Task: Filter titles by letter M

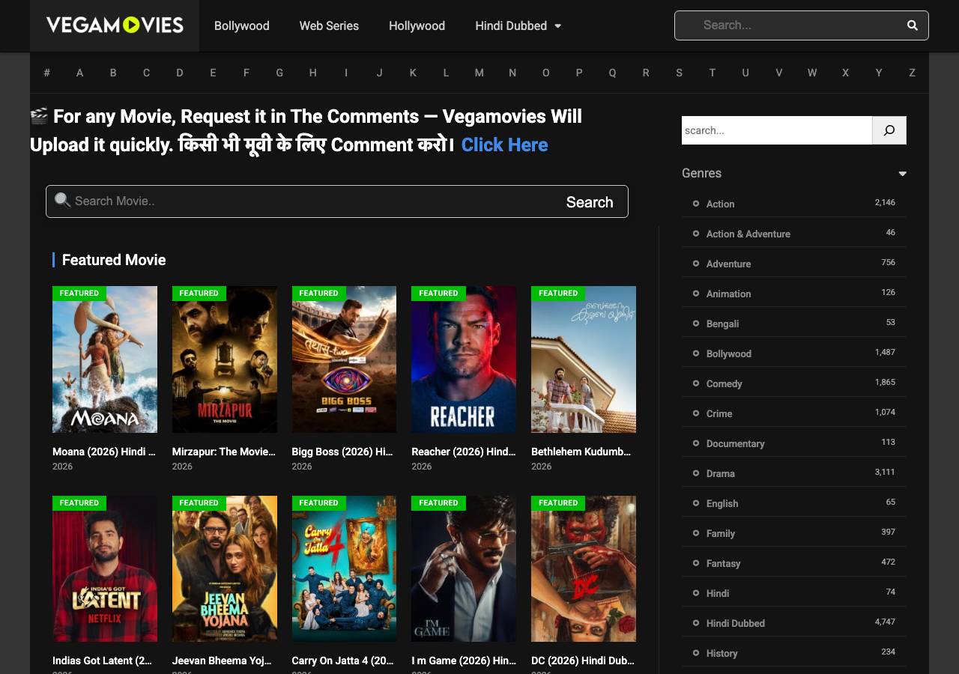Action: (479, 73)
